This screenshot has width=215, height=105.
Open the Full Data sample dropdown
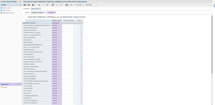click(x=91, y=5)
